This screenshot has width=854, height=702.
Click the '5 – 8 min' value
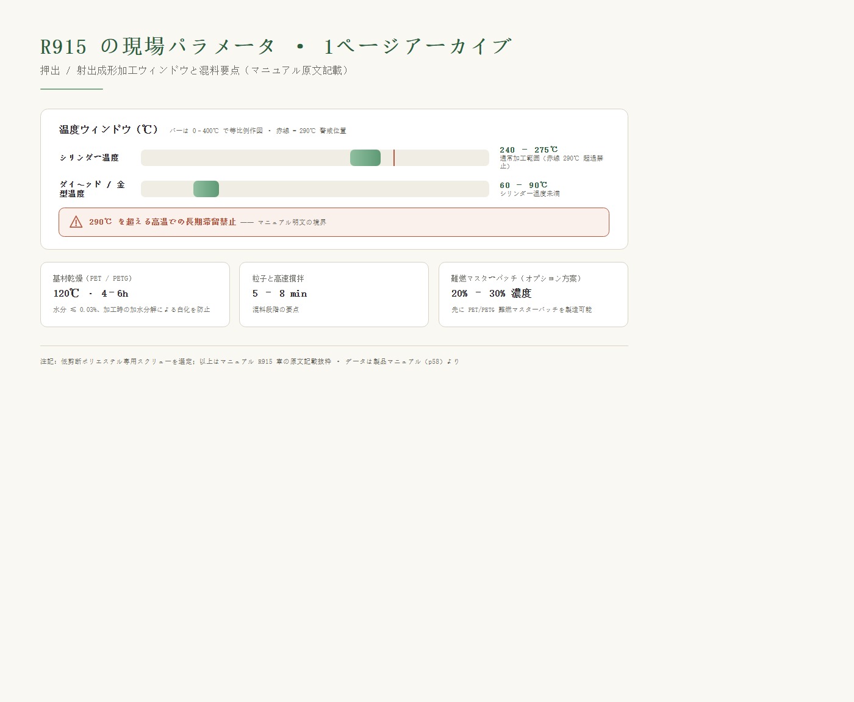279,294
